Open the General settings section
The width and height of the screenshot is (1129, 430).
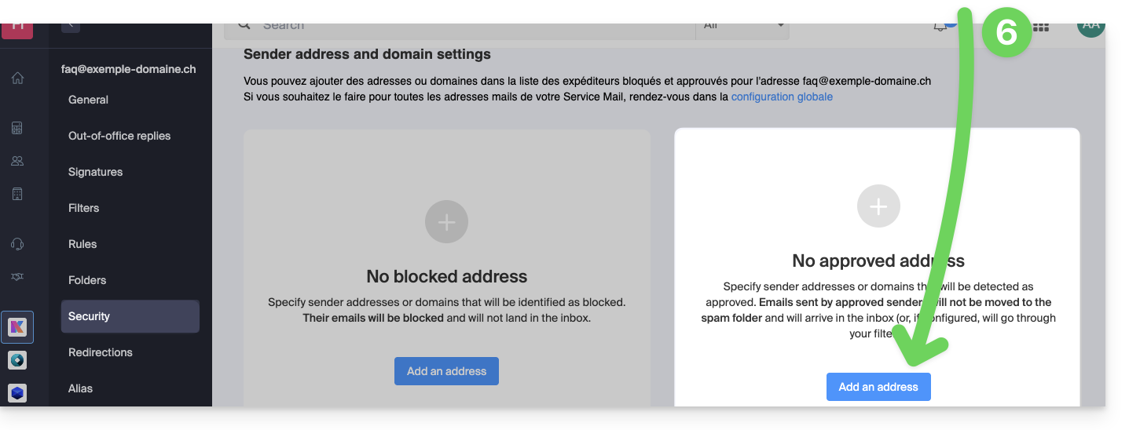[88, 100]
